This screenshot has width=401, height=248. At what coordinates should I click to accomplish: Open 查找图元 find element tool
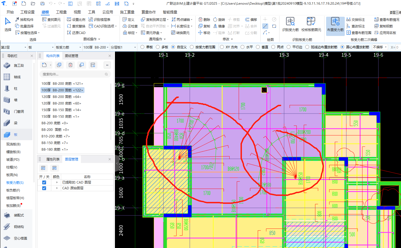(51, 19)
